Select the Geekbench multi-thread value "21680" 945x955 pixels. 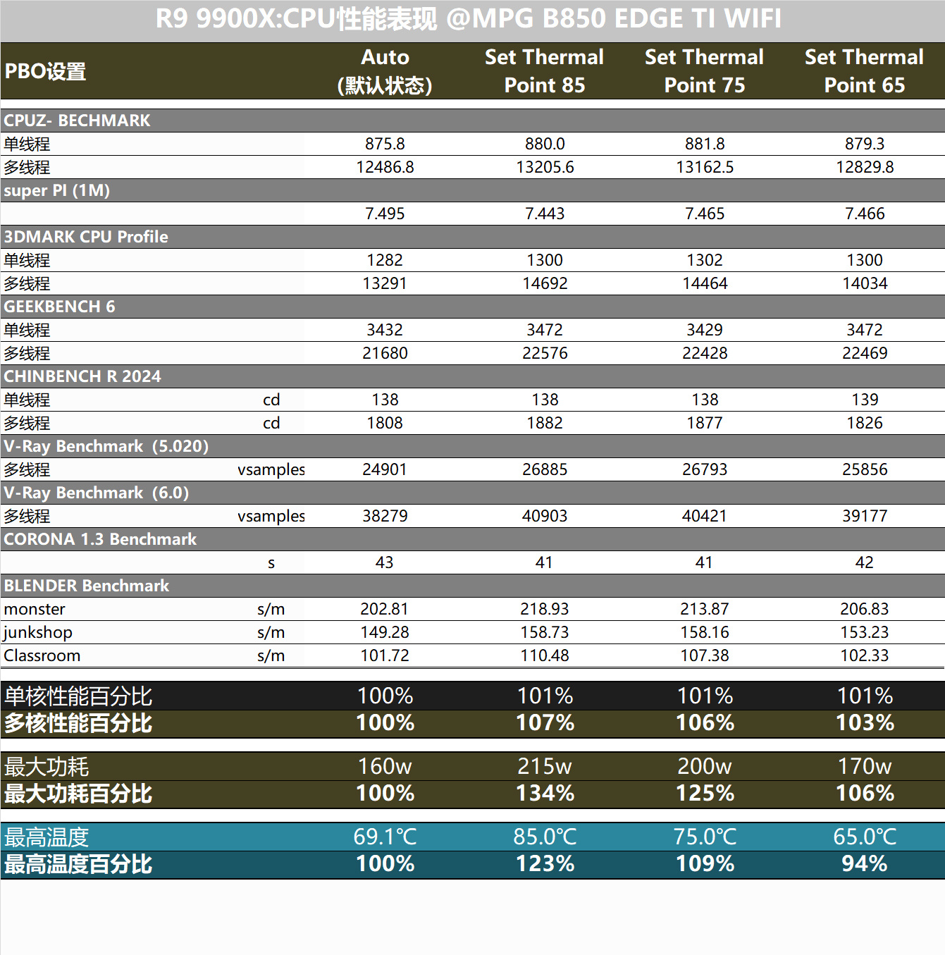click(x=385, y=353)
